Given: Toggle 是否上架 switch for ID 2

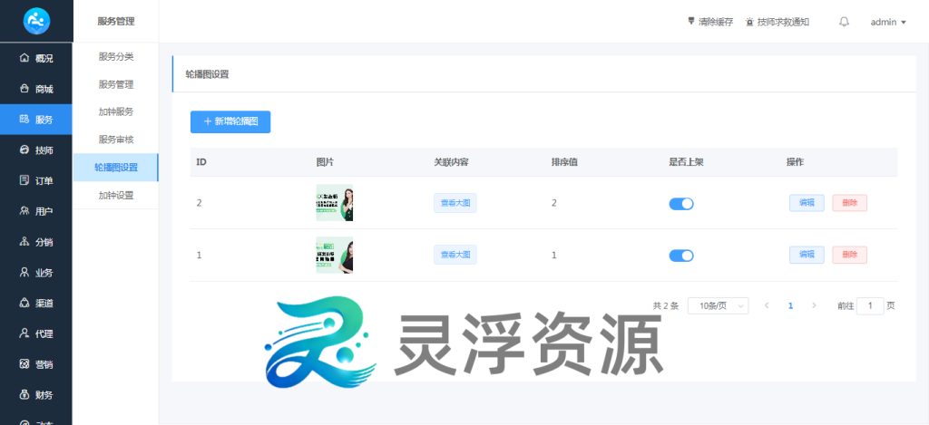Looking at the screenshot, I should (x=681, y=204).
